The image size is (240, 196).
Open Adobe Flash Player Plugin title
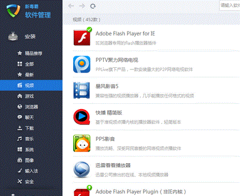141,192
